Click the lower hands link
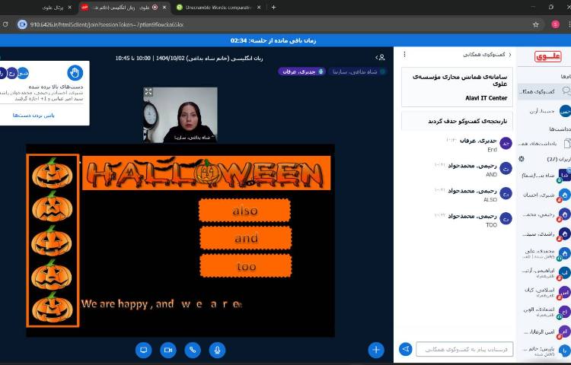 point(33,115)
